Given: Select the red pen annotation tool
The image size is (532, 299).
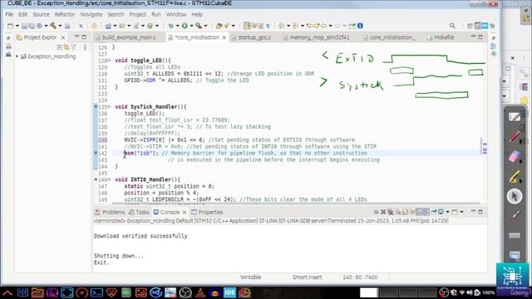Looking at the screenshot, I should coord(515,137).
